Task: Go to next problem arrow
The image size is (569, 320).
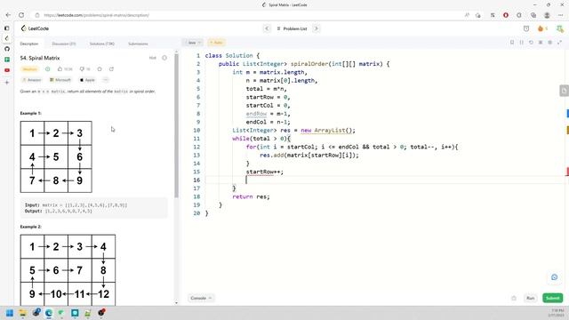Action: [x=316, y=28]
